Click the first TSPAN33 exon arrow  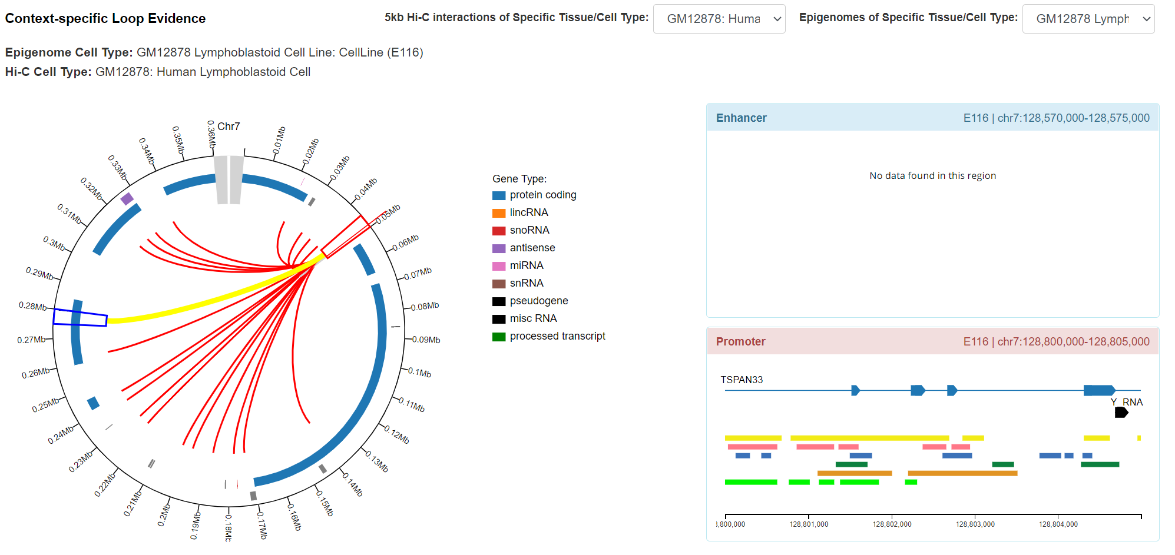856,390
